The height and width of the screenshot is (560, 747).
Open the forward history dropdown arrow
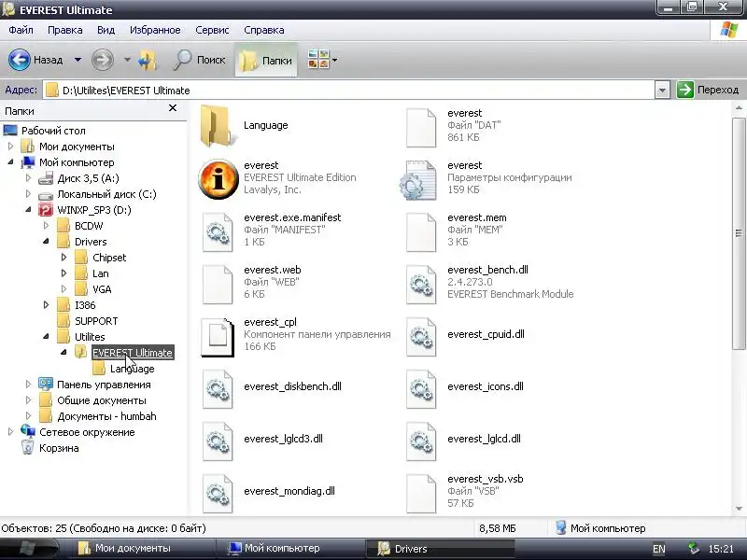coord(127,60)
